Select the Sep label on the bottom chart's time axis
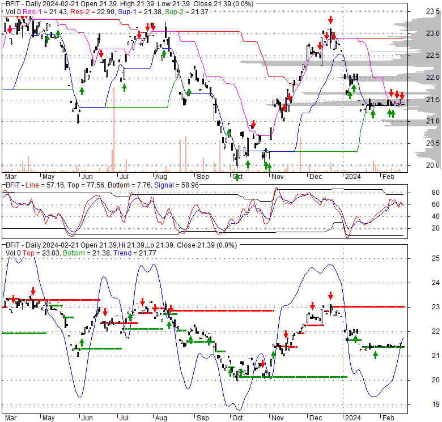This screenshot has height=422, width=442. (203, 418)
